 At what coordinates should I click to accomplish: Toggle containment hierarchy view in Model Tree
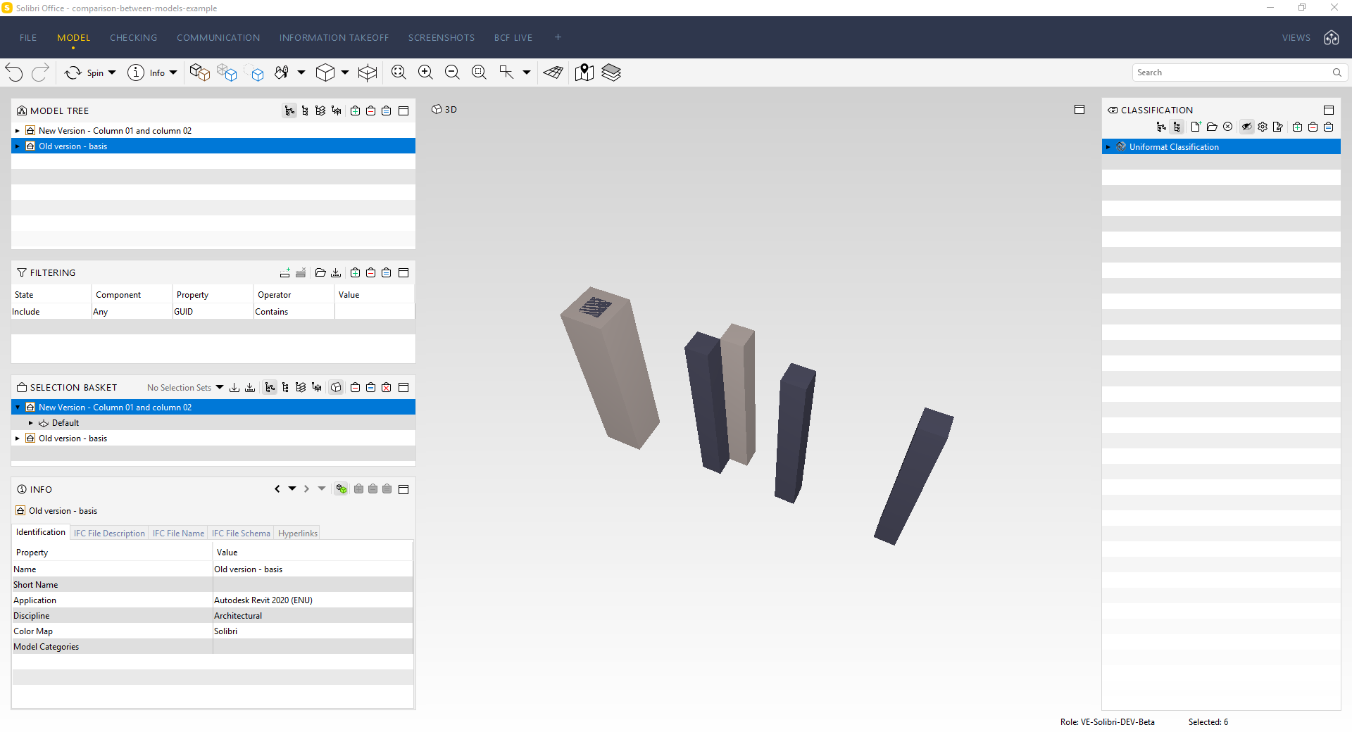click(x=289, y=111)
